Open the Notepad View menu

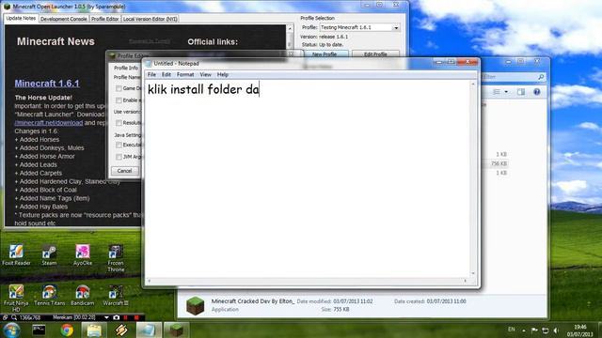pos(205,75)
